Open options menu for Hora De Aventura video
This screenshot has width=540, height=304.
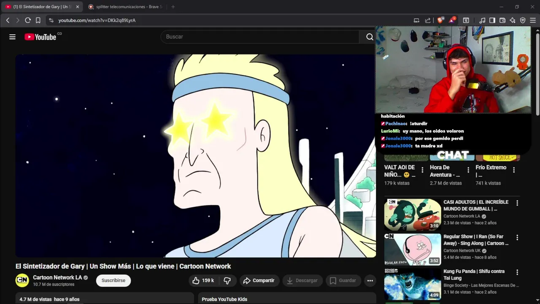point(468,170)
